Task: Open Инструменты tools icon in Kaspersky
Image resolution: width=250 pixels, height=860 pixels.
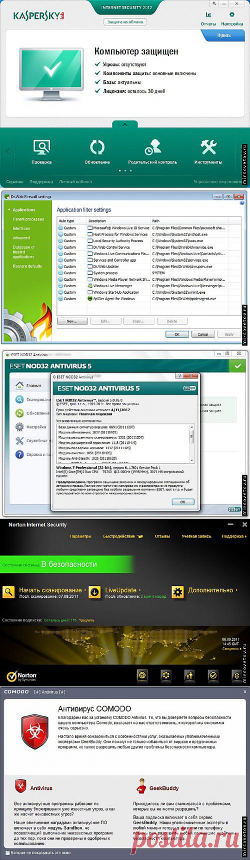Action: [208, 147]
